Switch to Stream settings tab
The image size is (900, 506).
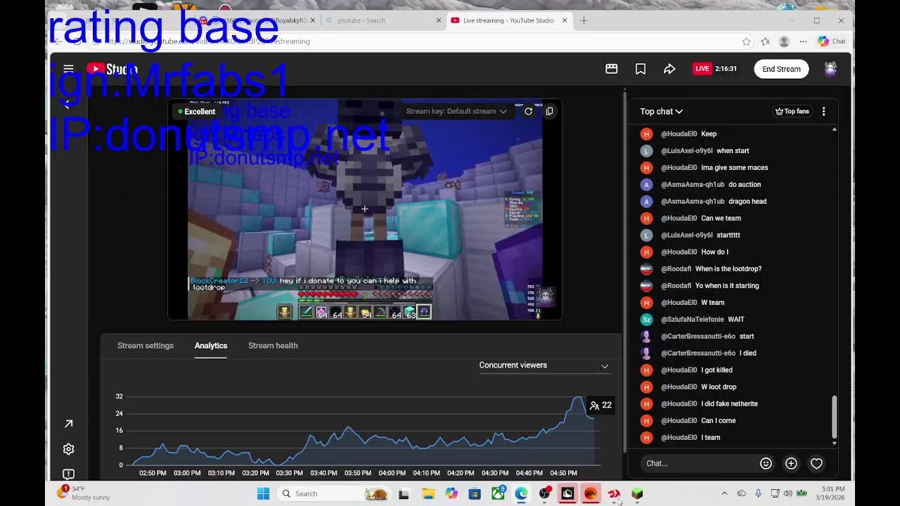click(146, 346)
